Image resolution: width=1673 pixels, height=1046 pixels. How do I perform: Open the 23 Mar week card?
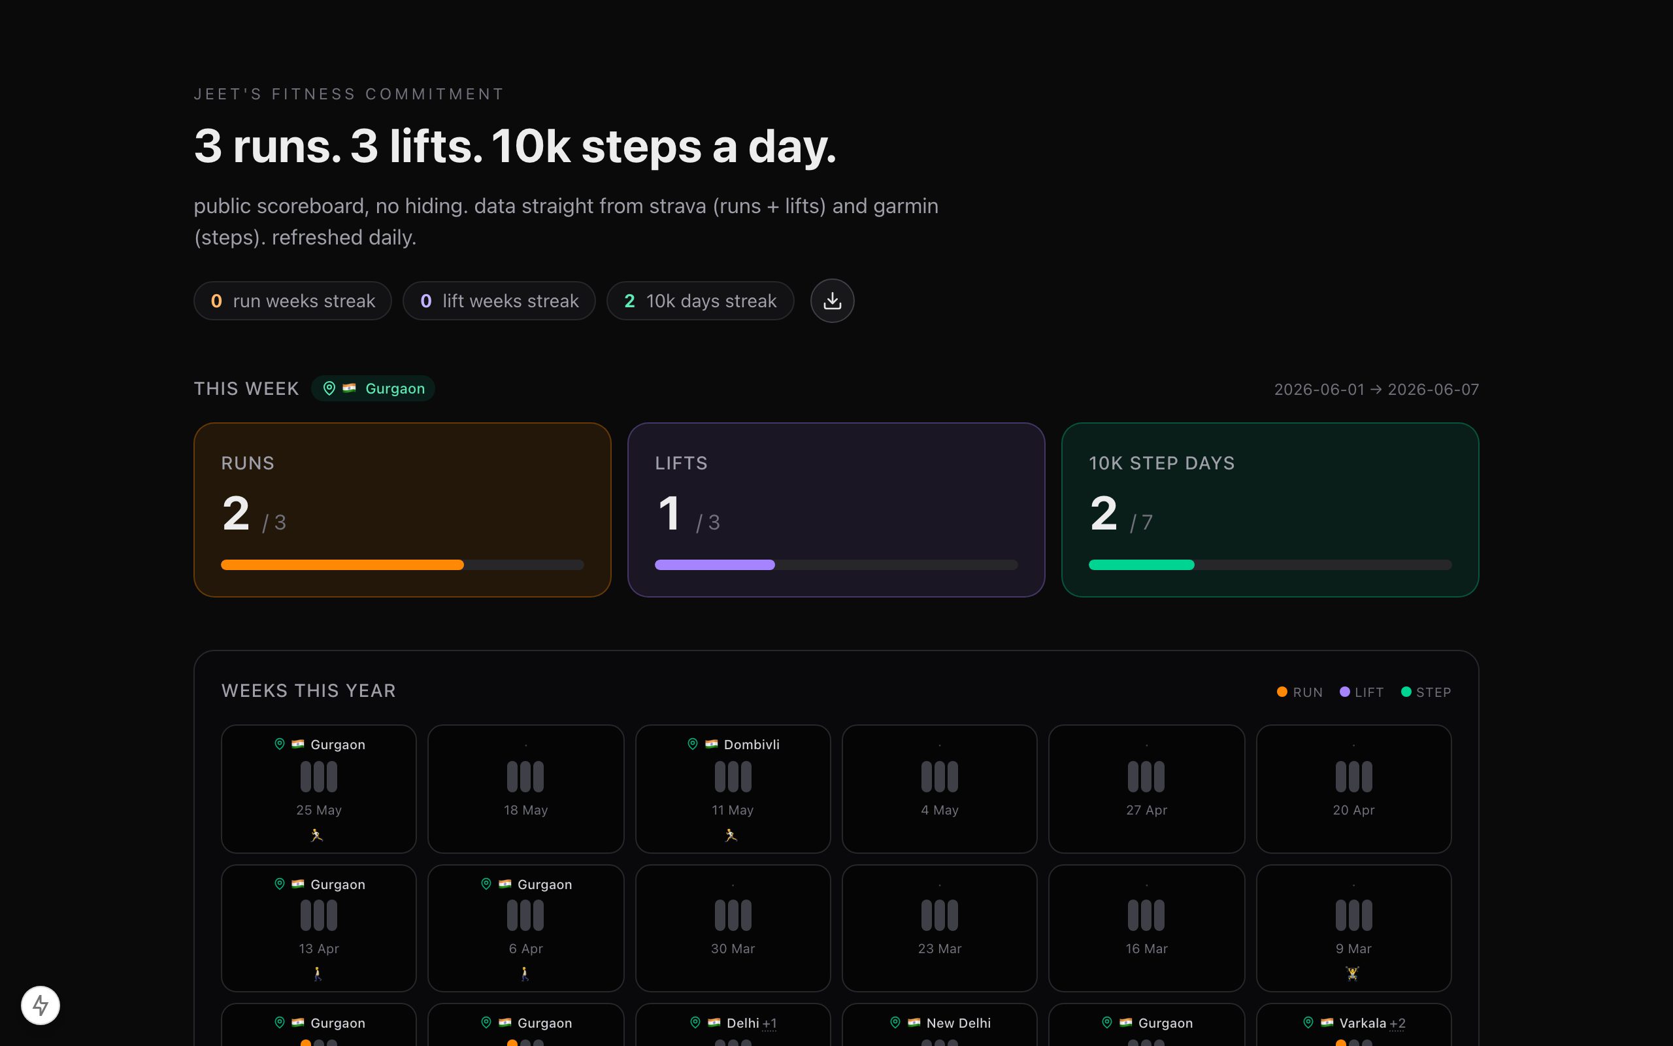click(x=940, y=928)
